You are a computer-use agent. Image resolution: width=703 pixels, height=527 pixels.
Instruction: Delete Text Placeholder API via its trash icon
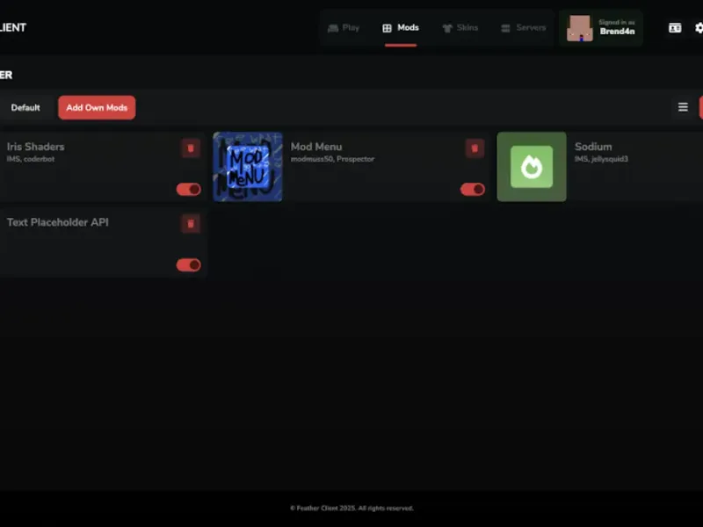pyautogui.click(x=191, y=224)
